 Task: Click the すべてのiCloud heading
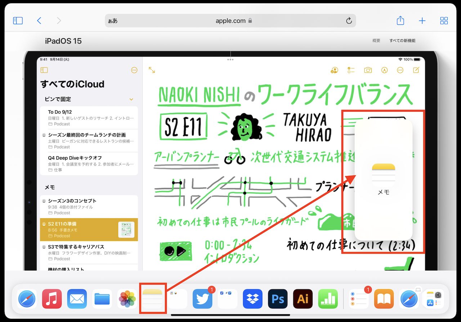click(x=72, y=84)
